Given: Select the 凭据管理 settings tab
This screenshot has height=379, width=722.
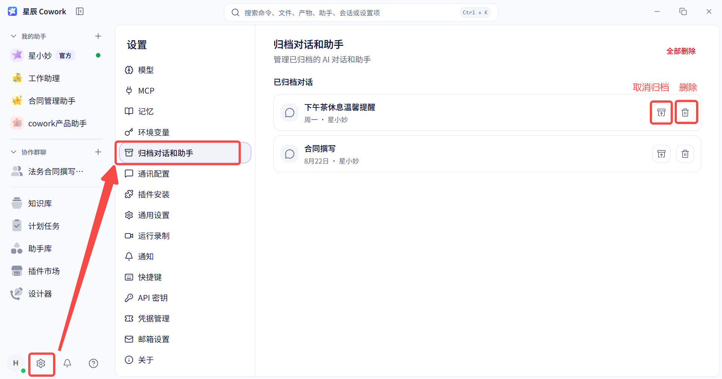Looking at the screenshot, I should point(184,318).
